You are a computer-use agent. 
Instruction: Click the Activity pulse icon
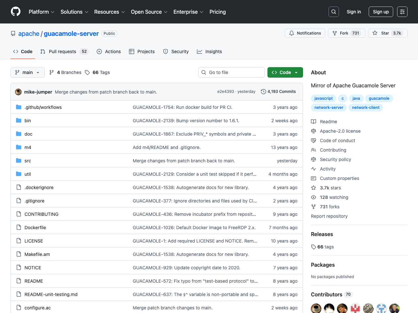pyautogui.click(x=313, y=169)
